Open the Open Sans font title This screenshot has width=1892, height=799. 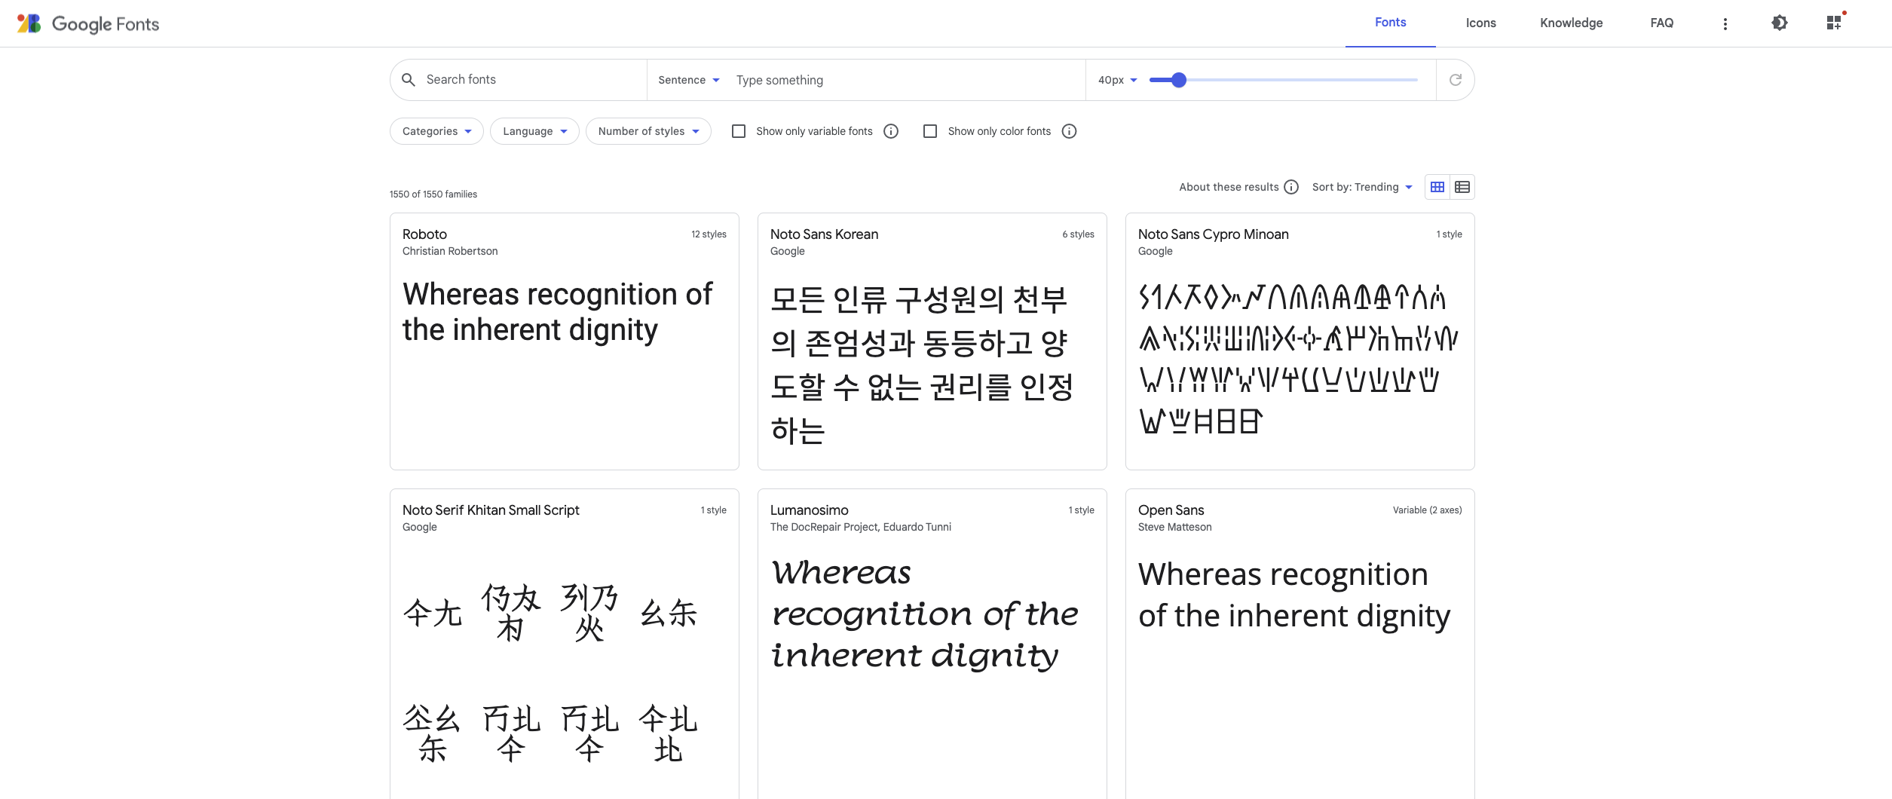[1171, 510]
